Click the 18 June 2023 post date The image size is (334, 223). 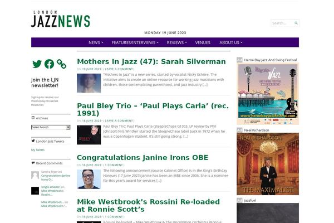92,121
